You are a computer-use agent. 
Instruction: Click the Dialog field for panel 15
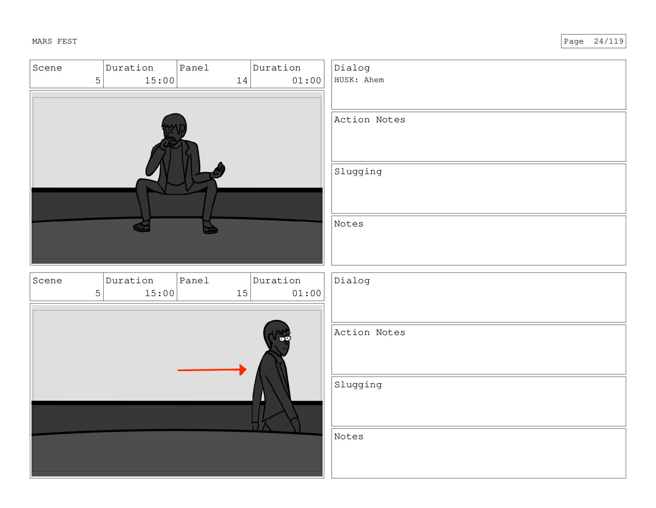479,297
